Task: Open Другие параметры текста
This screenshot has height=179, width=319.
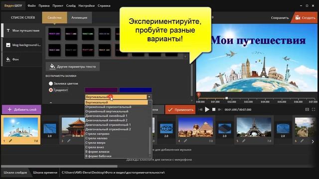Action: coord(73,67)
